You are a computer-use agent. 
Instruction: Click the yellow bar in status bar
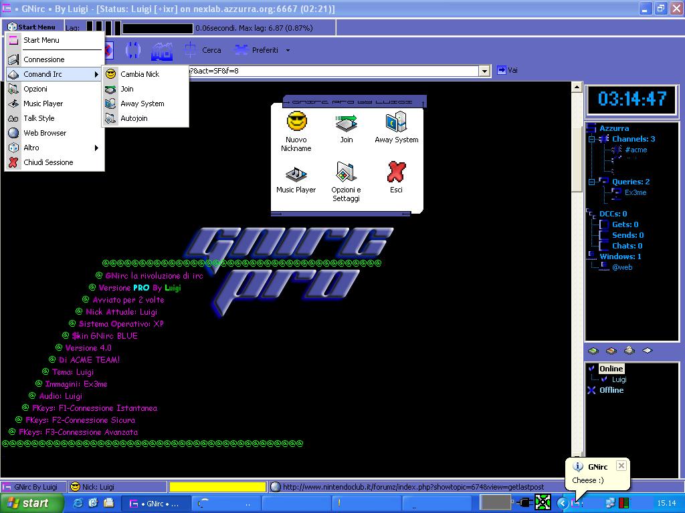pyautogui.click(x=217, y=487)
